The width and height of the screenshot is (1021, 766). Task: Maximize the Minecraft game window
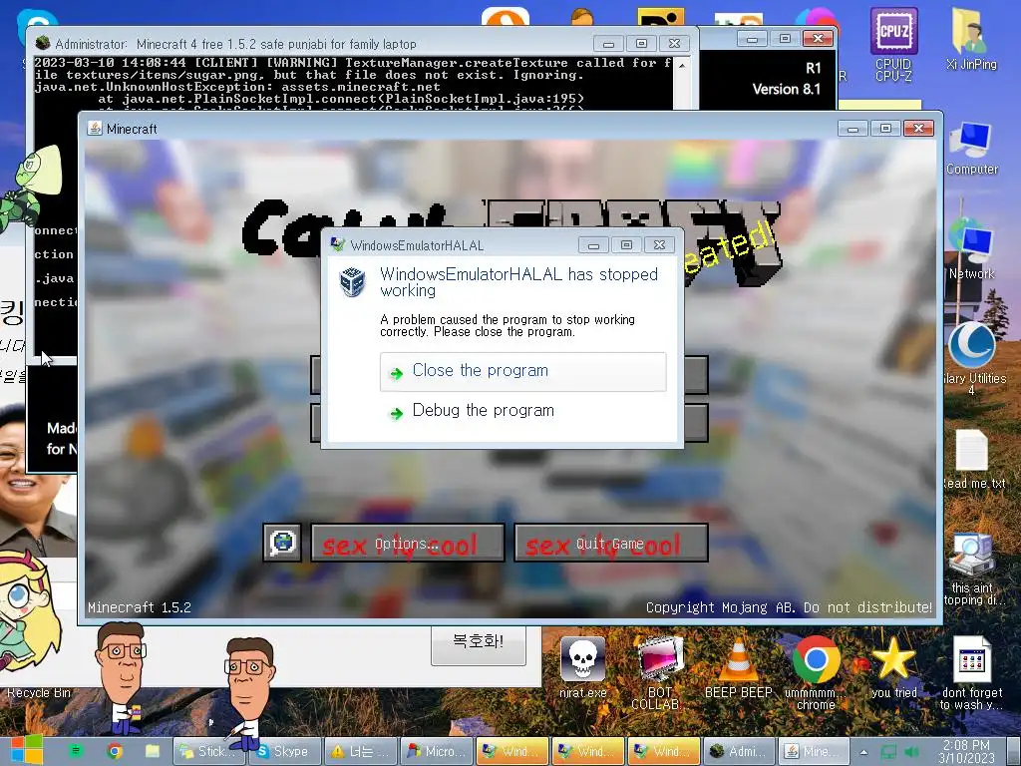pyautogui.click(x=885, y=129)
